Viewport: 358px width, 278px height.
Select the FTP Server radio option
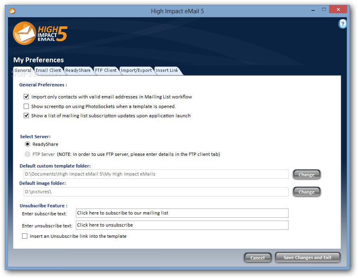pos(27,154)
